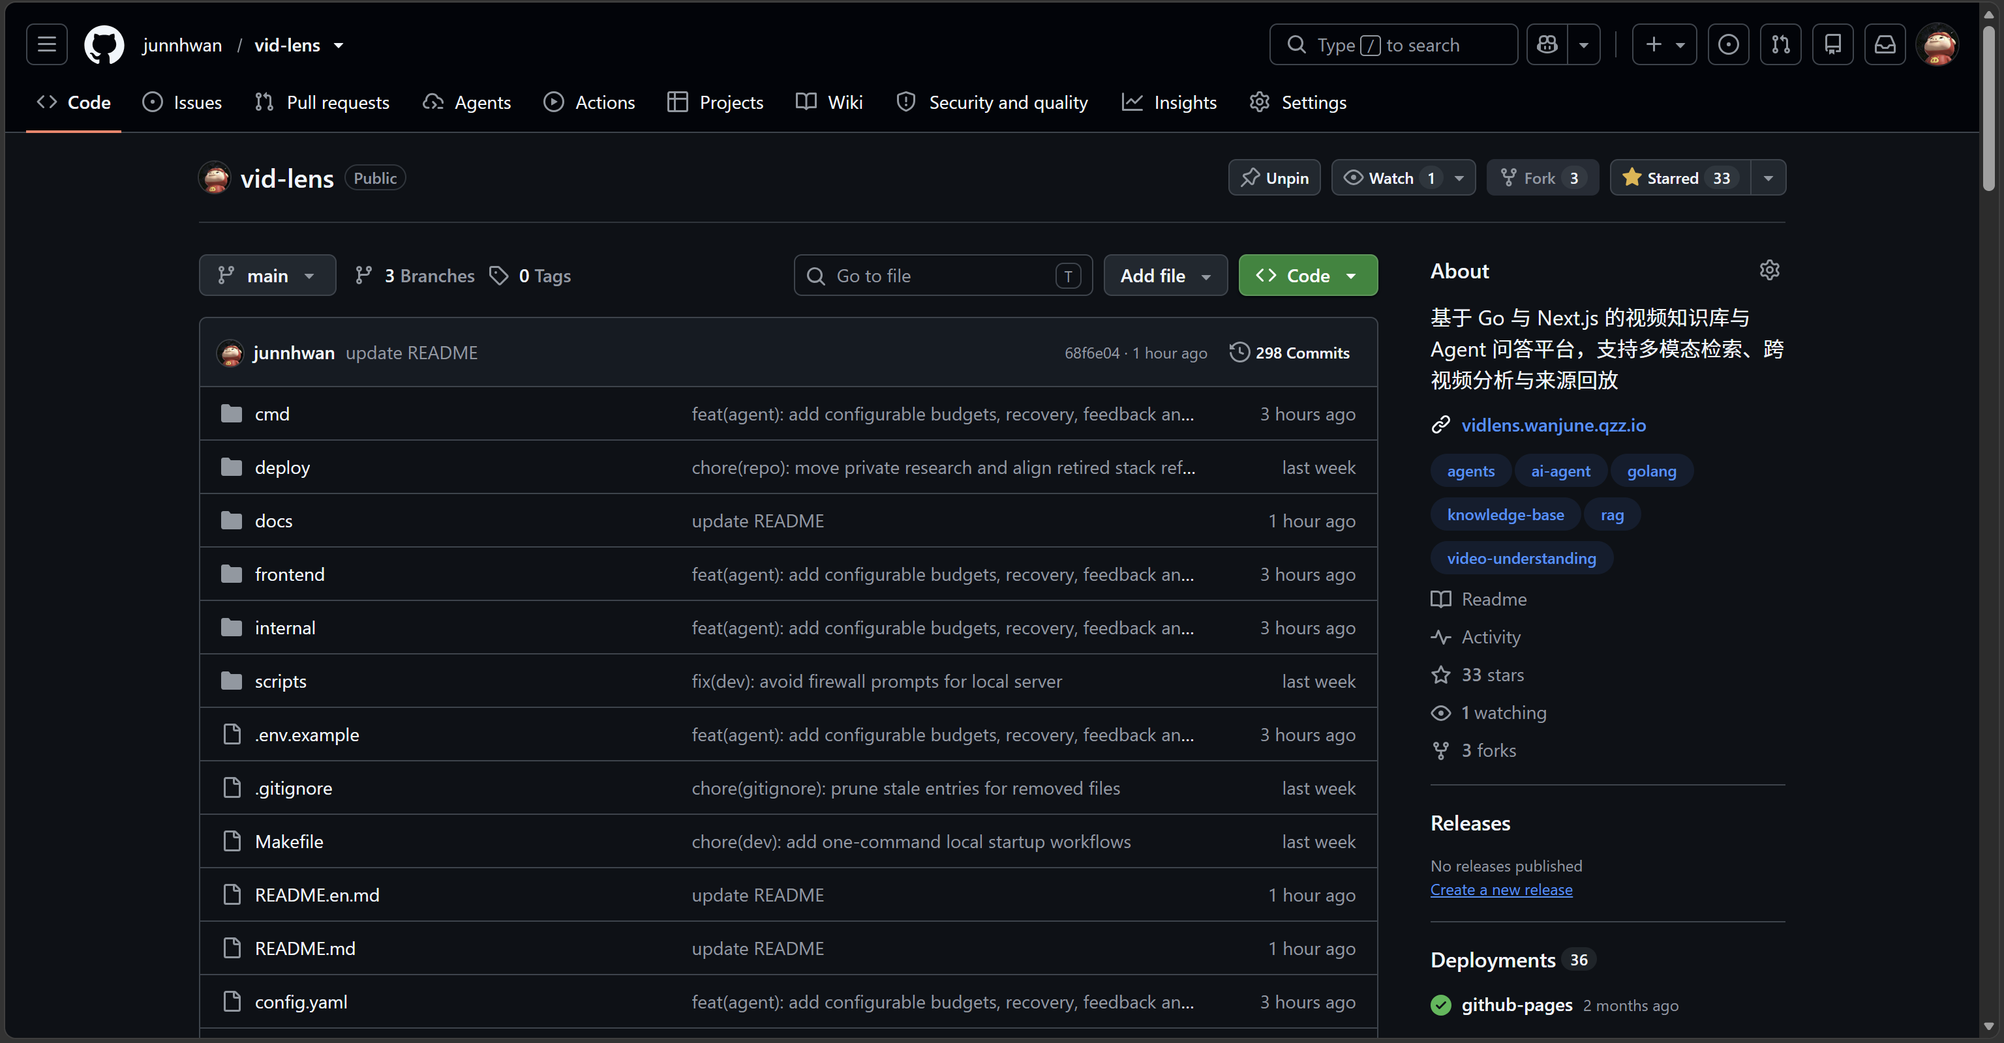View the 3 Branches list
Viewport: 2004px width, 1043px height.
[x=415, y=276]
